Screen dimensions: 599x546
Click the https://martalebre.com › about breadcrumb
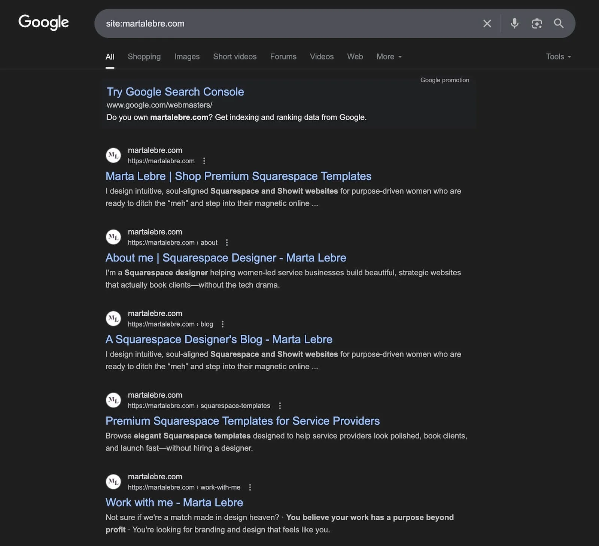click(x=173, y=243)
